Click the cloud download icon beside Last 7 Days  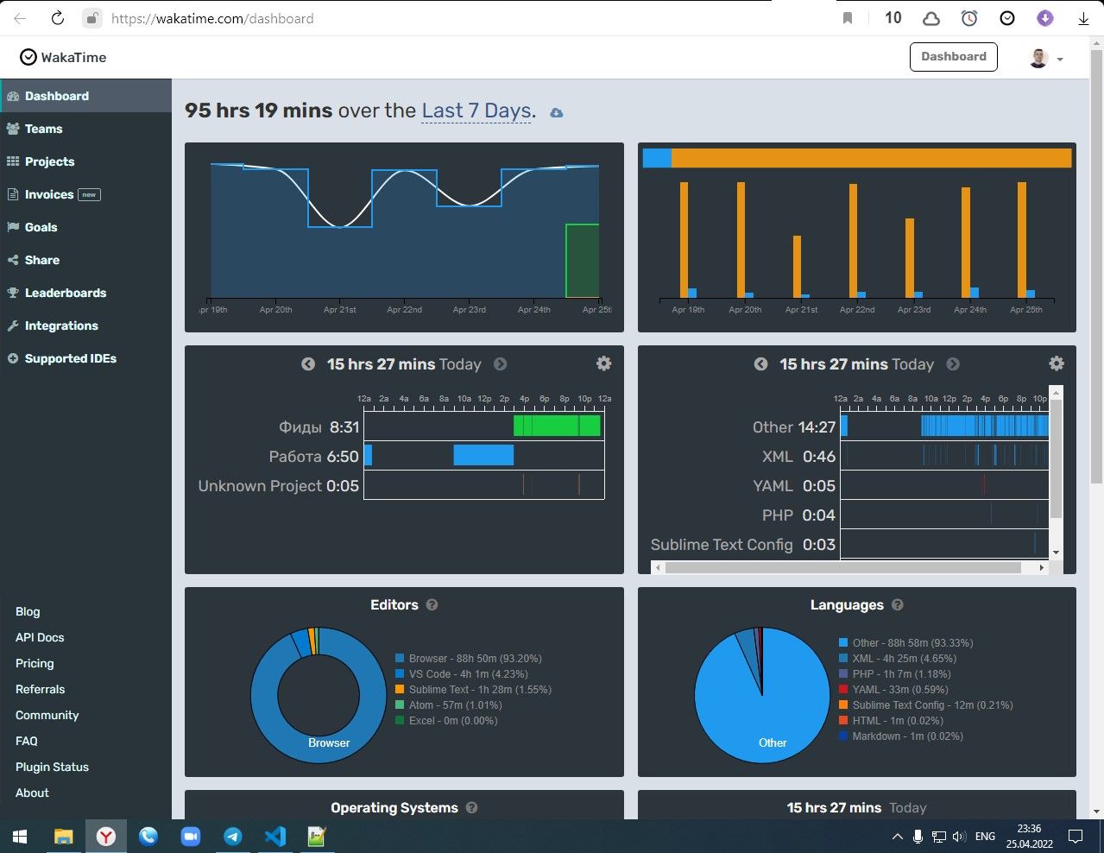click(x=557, y=113)
